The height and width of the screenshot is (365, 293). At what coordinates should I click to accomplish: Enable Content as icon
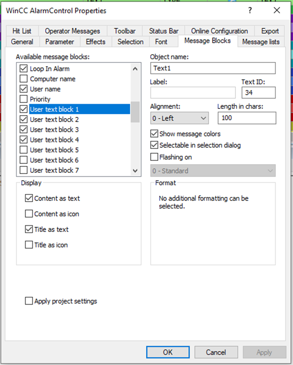tap(29, 214)
